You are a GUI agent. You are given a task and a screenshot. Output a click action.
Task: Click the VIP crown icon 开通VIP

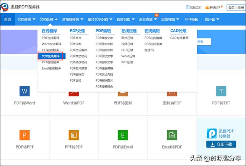[208, 7]
